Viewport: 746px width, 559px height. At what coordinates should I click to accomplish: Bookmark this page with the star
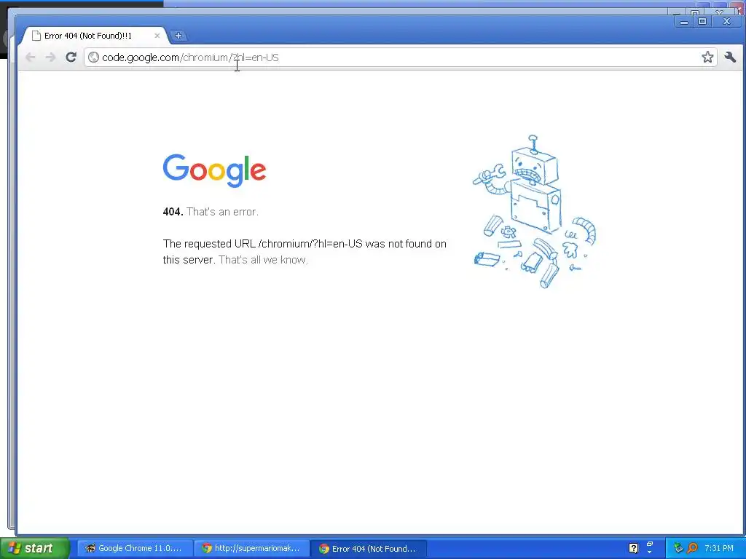pos(707,57)
